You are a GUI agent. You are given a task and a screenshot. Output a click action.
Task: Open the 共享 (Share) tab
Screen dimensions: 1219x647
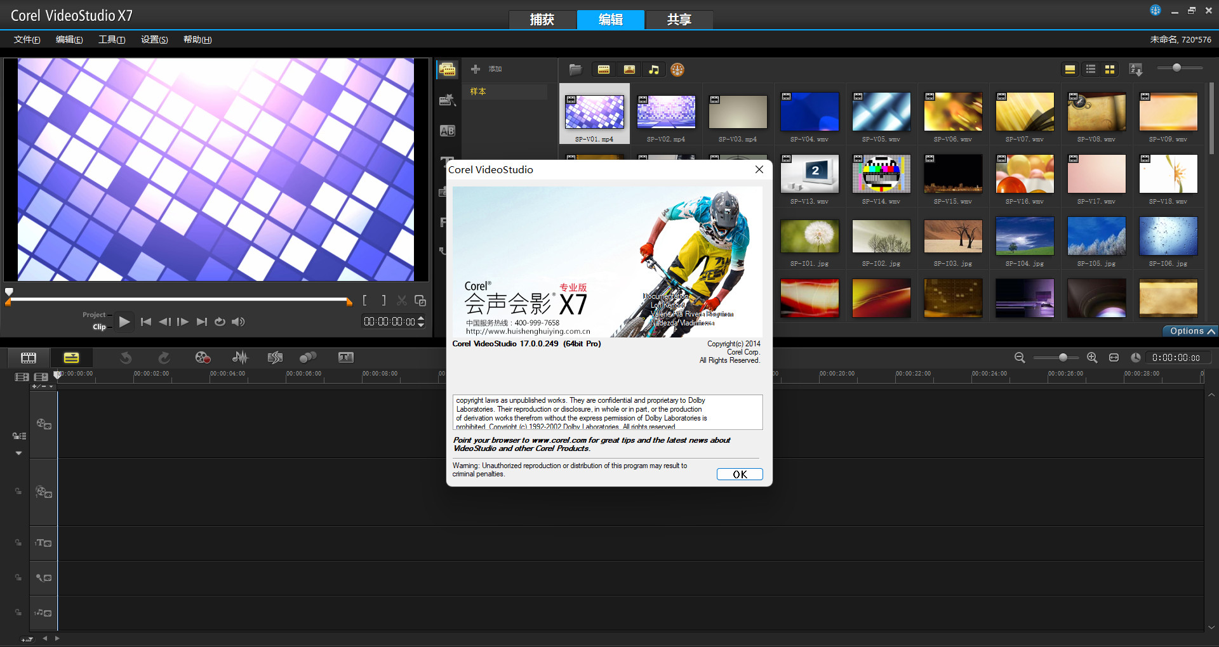pos(679,20)
